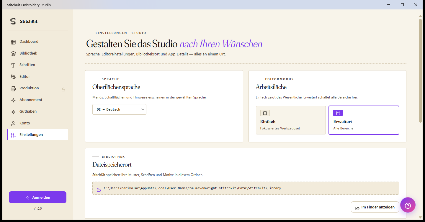Close the StitchKit Embroidery Studio window
Viewport: 425px width, 222px height.
pyautogui.click(x=416, y=5)
